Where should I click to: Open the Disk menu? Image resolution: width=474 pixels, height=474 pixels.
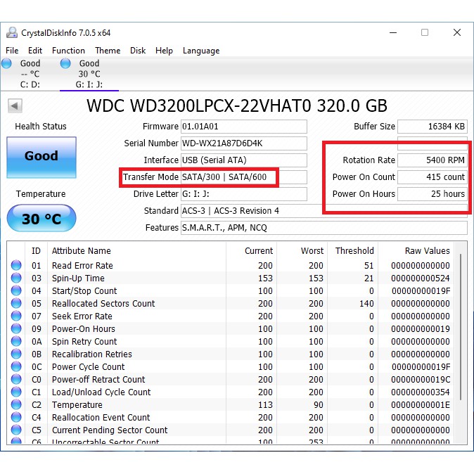(x=138, y=51)
